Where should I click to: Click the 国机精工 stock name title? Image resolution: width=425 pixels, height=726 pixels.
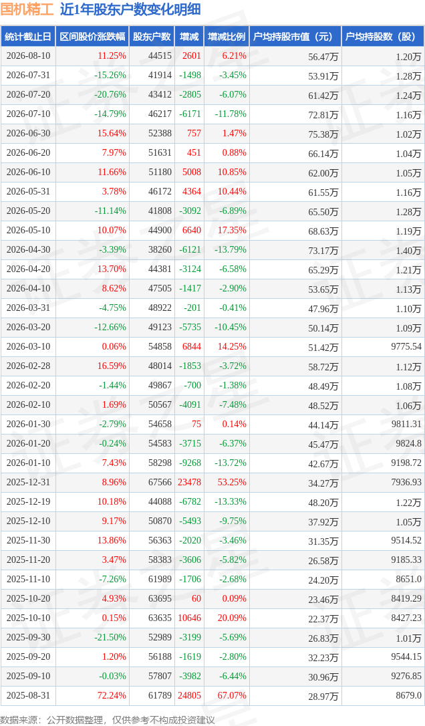(27, 9)
